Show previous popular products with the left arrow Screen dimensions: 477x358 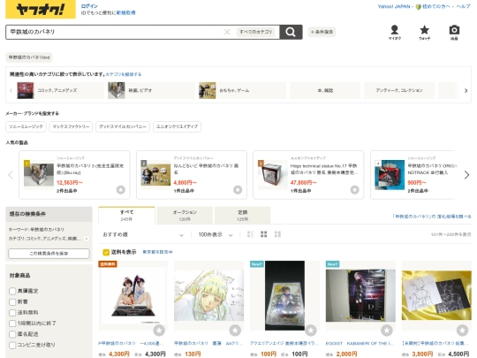tap(11, 175)
